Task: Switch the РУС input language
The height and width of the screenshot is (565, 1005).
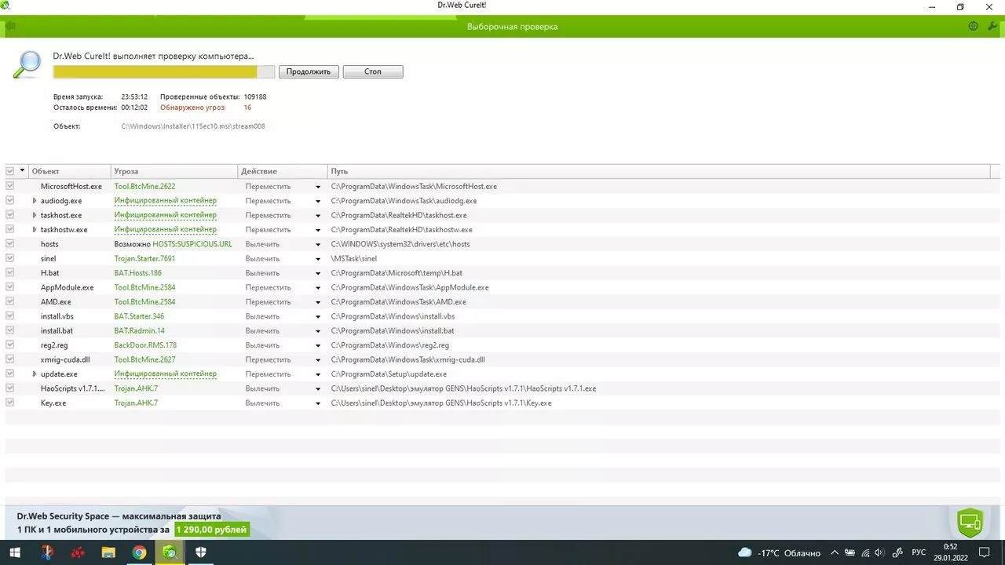Action: 919,552
